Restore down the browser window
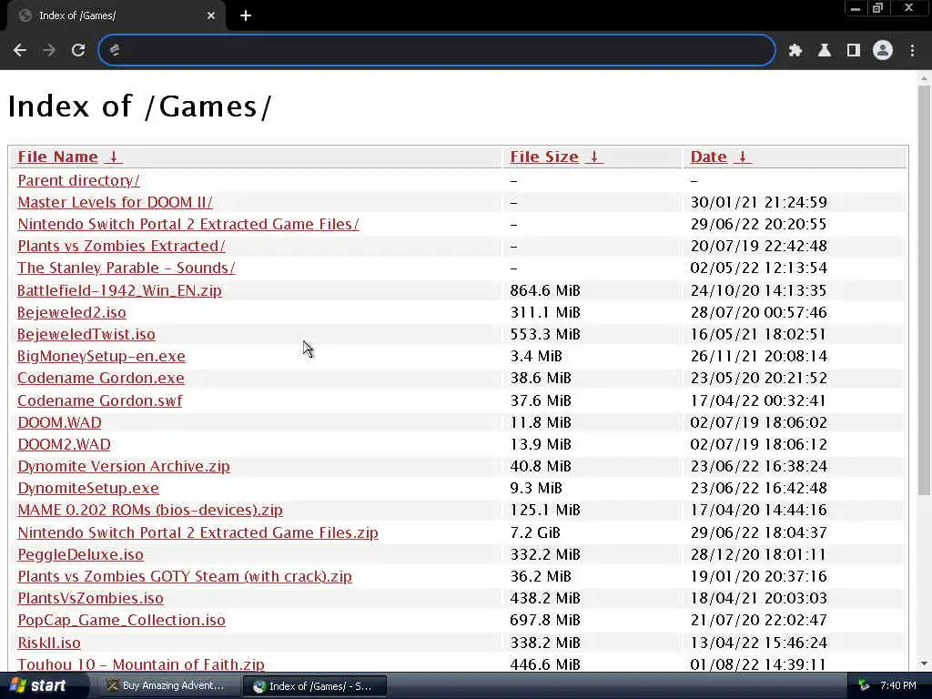This screenshot has width=932, height=699. point(877,8)
